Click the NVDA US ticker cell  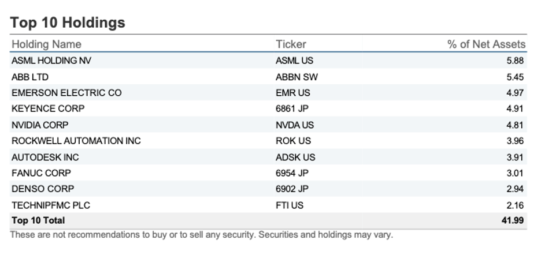(295, 125)
